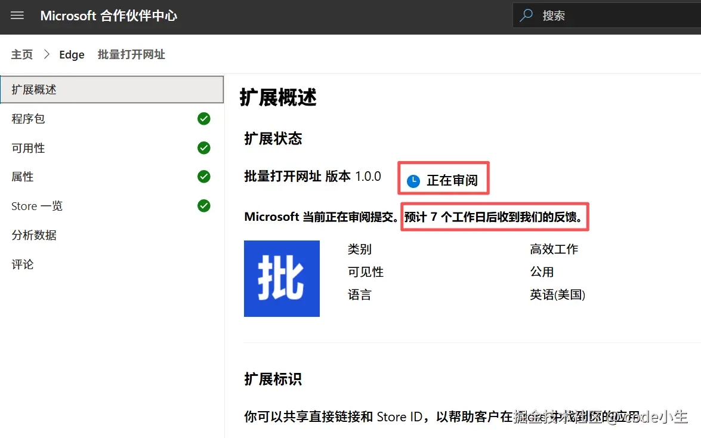Focus the 搜索 search field
701x438 pixels.
(607, 16)
